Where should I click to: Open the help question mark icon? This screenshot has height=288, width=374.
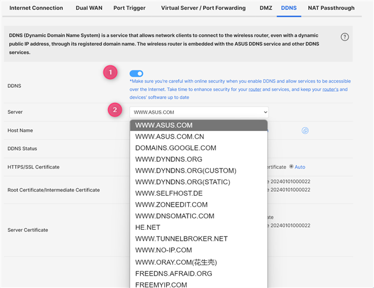click(345, 37)
